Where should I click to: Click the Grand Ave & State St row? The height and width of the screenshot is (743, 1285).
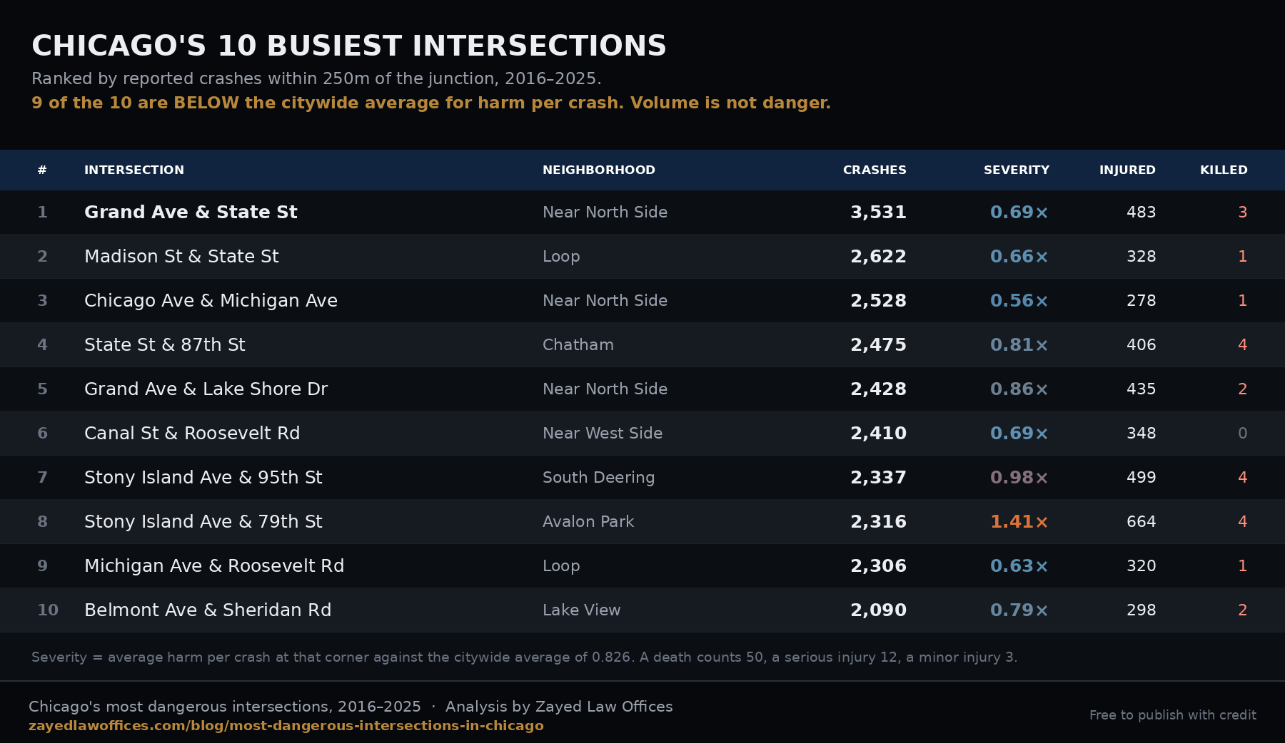pyautogui.click(x=642, y=212)
